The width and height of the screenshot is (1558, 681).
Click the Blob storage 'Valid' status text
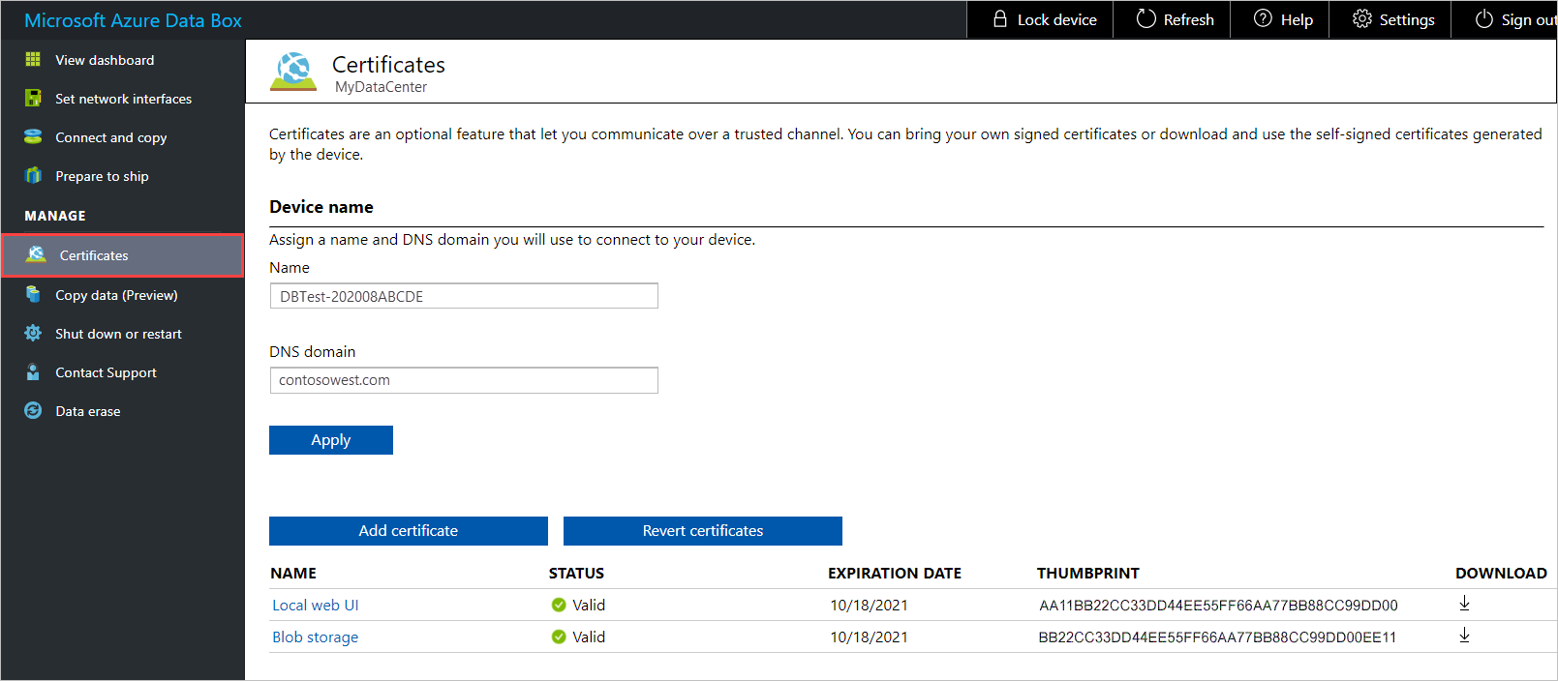tap(589, 637)
